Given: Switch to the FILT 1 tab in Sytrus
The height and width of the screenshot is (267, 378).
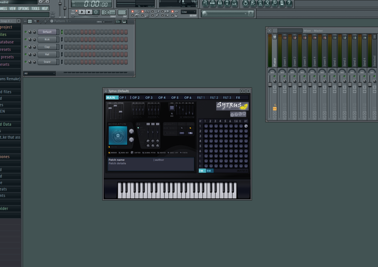Looking at the screenshot, I should point(201,98).
